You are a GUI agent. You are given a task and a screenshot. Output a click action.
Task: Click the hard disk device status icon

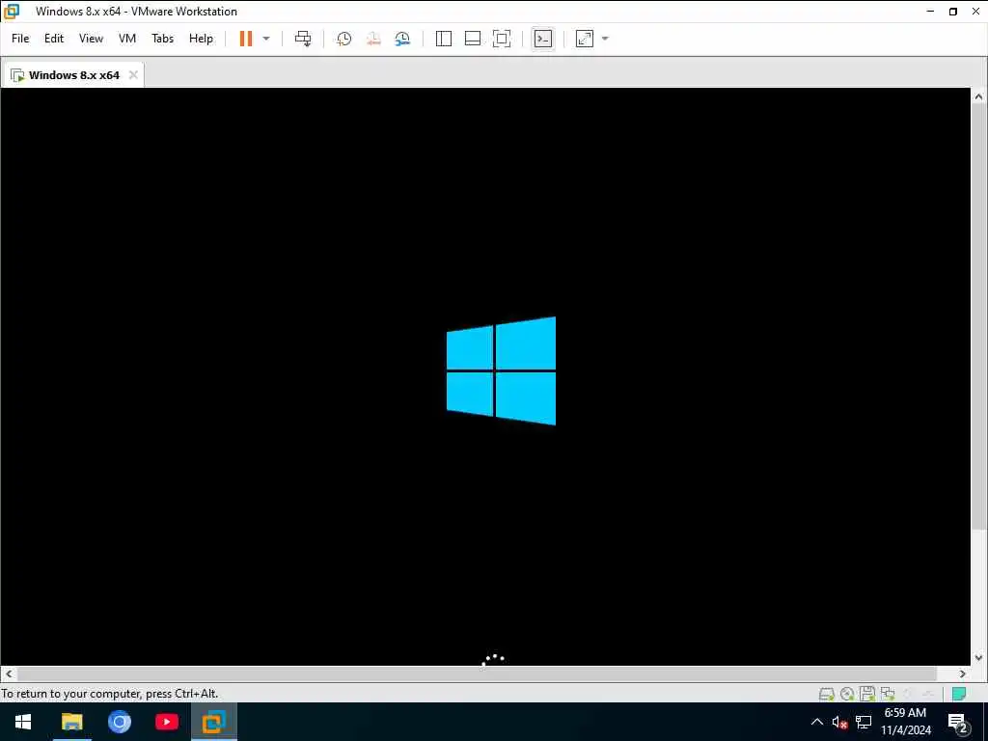[826, 694]
